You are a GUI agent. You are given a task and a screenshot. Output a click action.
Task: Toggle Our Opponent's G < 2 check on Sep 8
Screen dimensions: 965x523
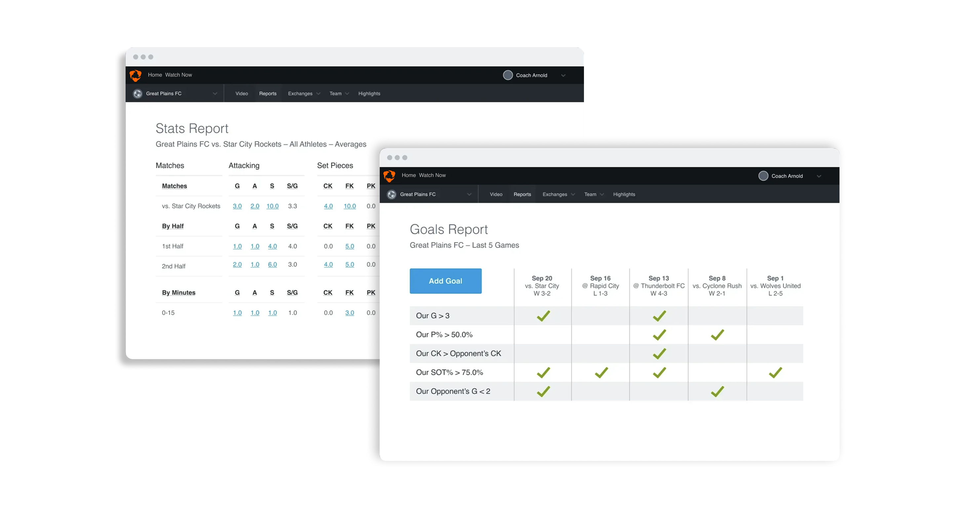click(x=717, y=391)
